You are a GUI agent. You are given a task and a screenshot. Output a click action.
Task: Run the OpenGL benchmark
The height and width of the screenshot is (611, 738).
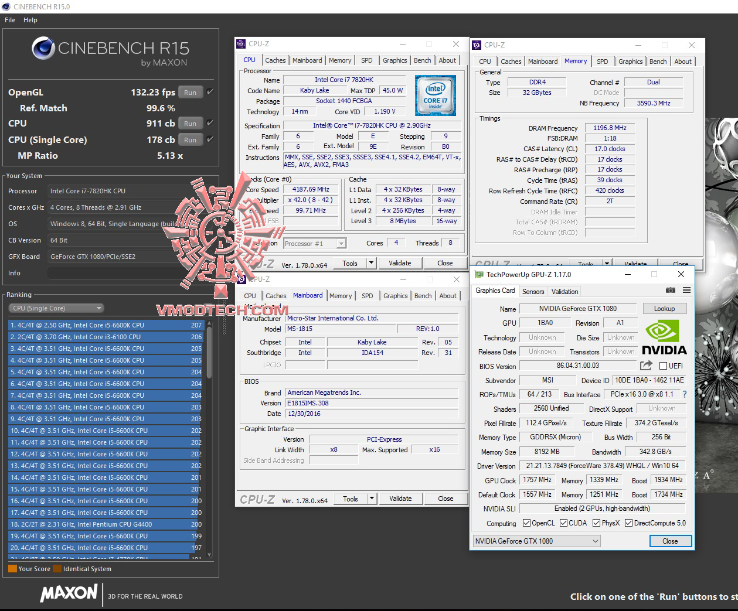[191, 92]
